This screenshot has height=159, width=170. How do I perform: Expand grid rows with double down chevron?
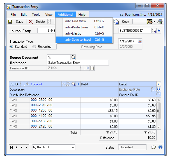coord(158,89)
